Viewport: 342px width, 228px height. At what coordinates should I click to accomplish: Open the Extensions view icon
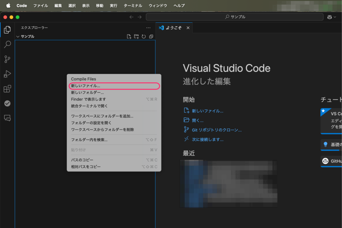tap(7, 89)
